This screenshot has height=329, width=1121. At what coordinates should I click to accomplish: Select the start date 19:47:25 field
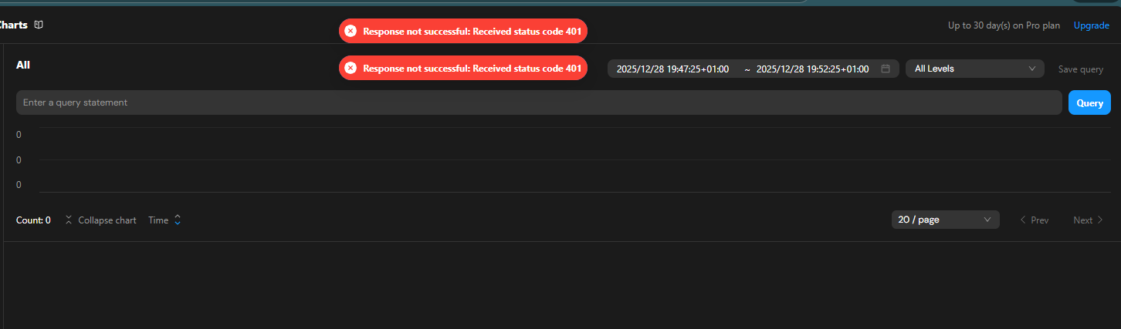coord(672,69)
